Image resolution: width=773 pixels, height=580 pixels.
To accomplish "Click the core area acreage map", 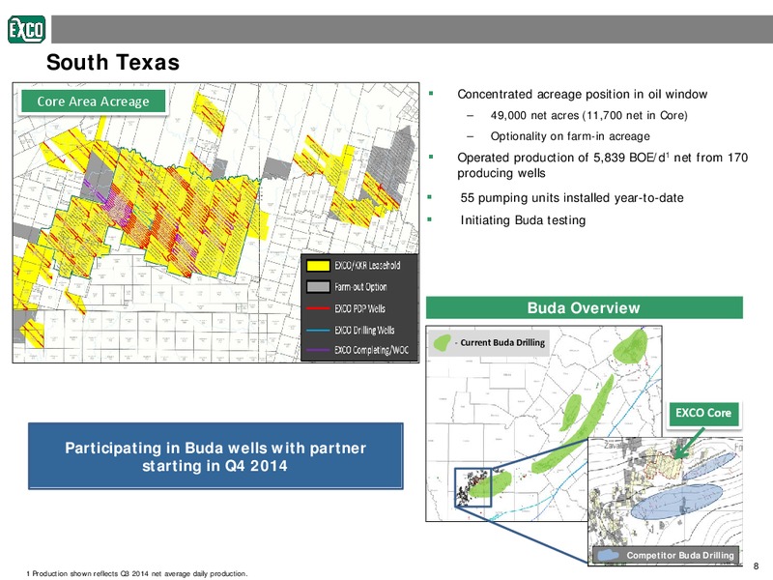I will tap(215, 223).
